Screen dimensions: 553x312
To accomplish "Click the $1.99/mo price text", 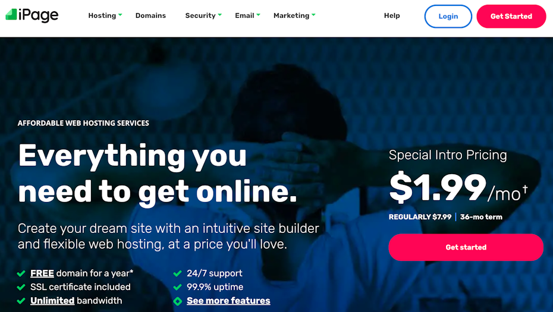I will [458, 187].
